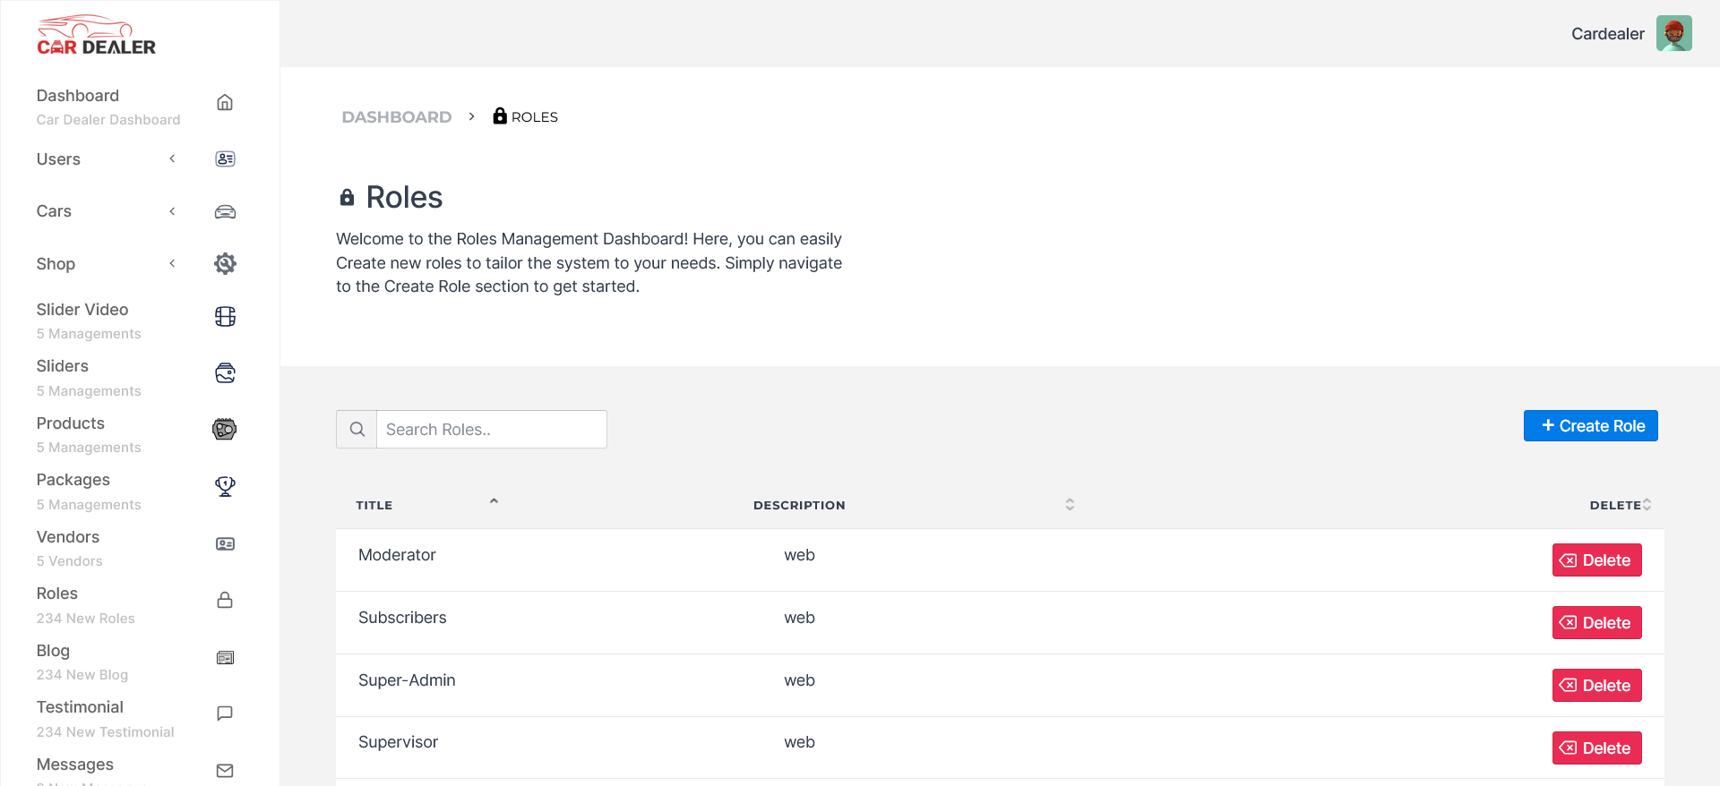1720x786 pixels.
Task: Click the Testimonial chat bubble icon
Action: (225, 713)
